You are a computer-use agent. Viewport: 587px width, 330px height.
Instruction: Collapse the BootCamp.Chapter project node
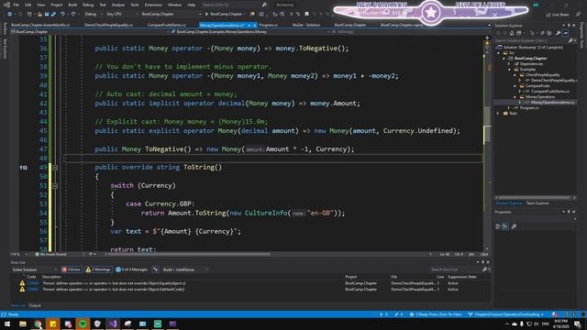point(504,59)
